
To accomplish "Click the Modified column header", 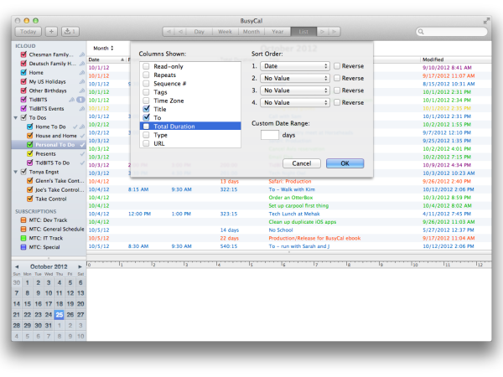I will (455, 59).
